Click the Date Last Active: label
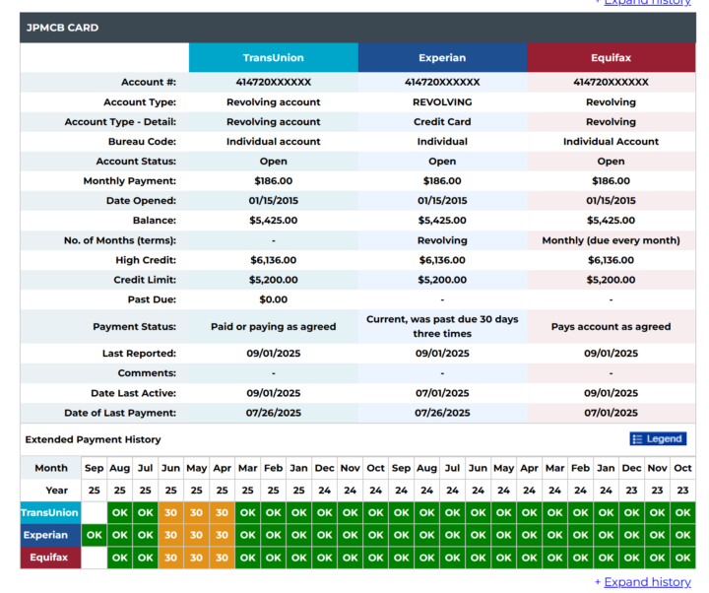The image size is (709, 593). click(133, 393)
